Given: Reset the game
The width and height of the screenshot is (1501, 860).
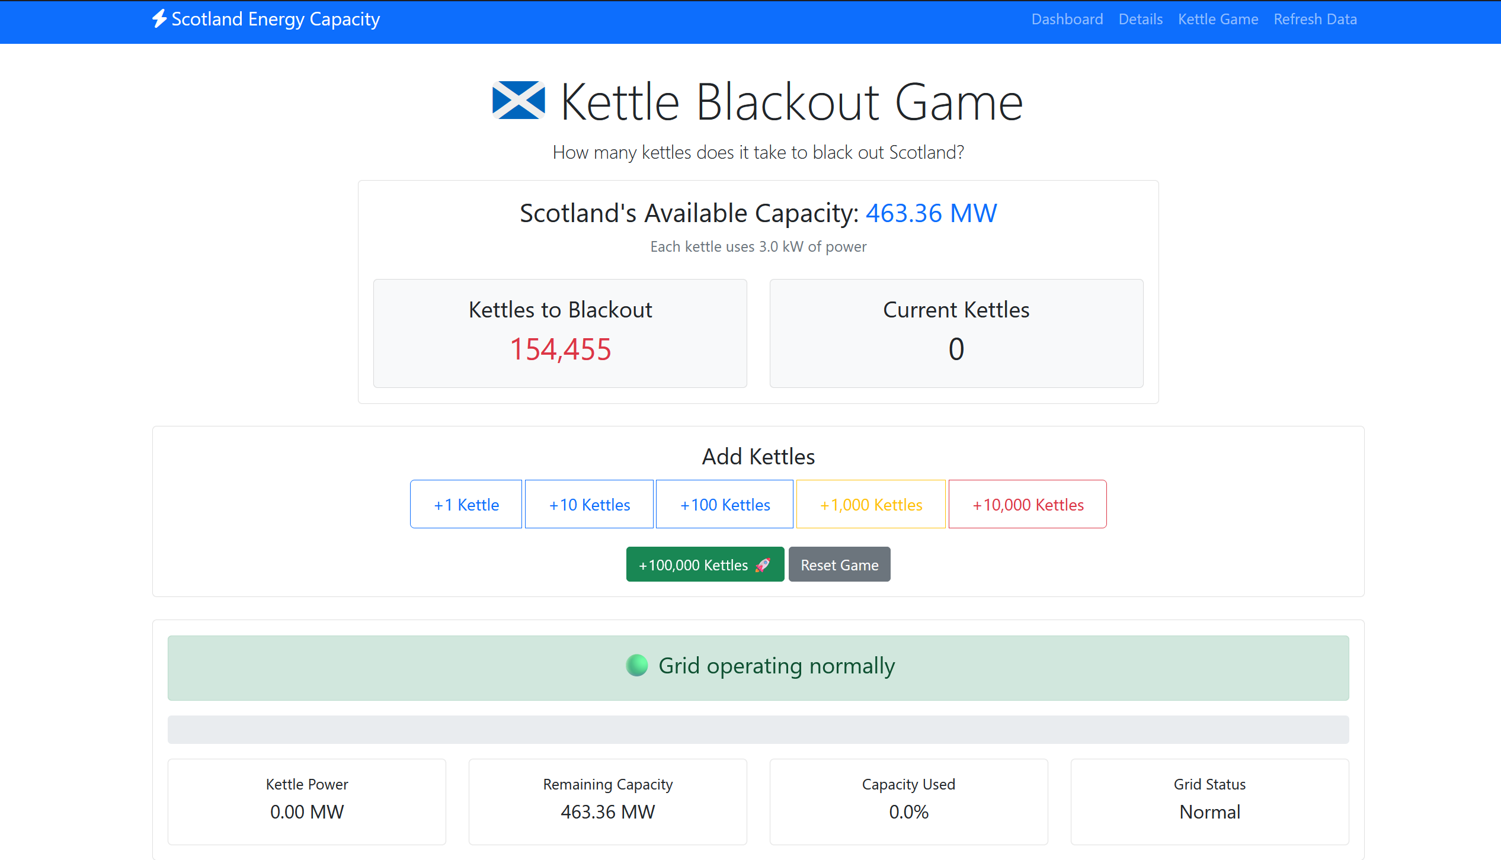Looking at the screenshot, I should [x=839, y=565].
